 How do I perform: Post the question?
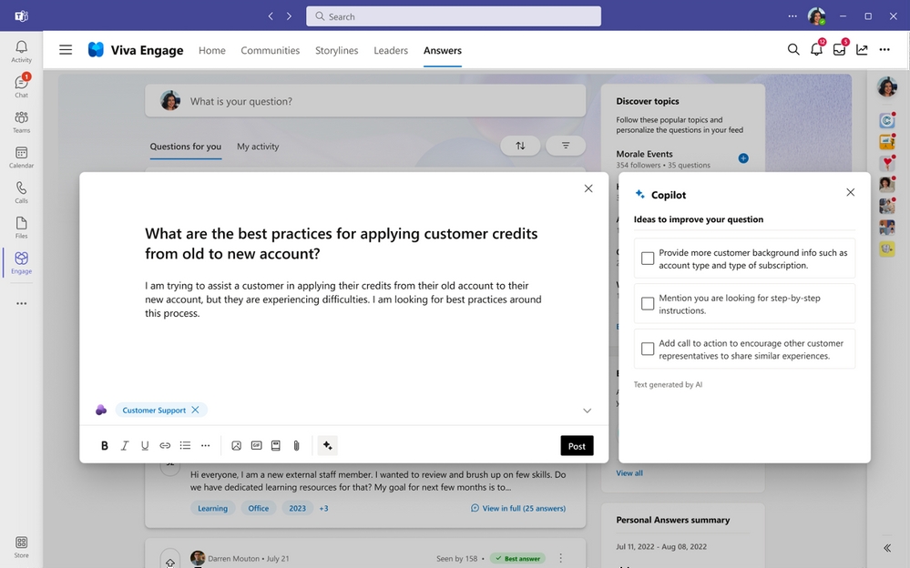(x=577, y=446)
